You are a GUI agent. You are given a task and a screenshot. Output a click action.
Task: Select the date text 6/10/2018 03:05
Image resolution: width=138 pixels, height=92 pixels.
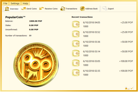(x=92, y=61)
